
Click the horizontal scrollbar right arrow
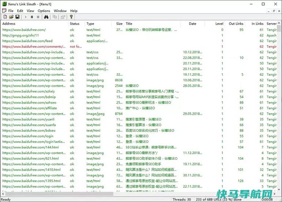(274, 194)
